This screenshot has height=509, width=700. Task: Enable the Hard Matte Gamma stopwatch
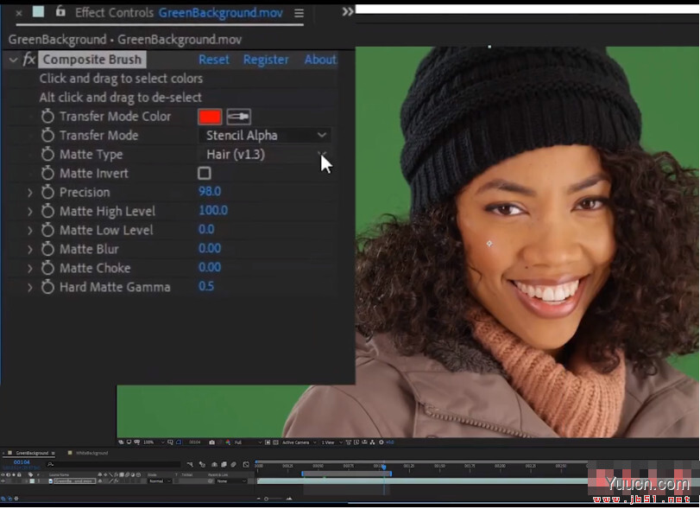pyautogui.click(x=47, y=288)
